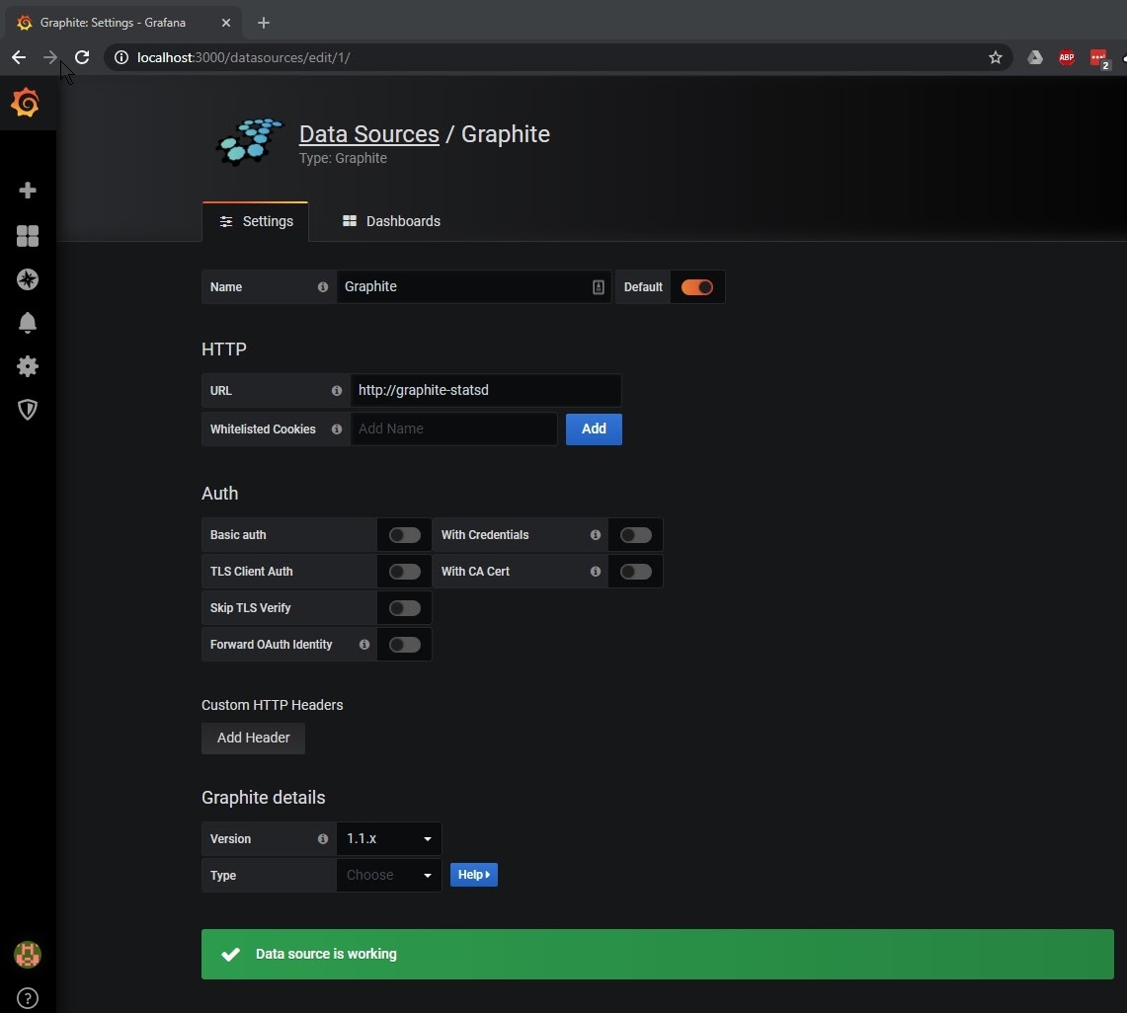Viewport: 1127px width, 1013px height.
Task: Click the Whitelisted Cookies name input
Action: pos(453,429)
